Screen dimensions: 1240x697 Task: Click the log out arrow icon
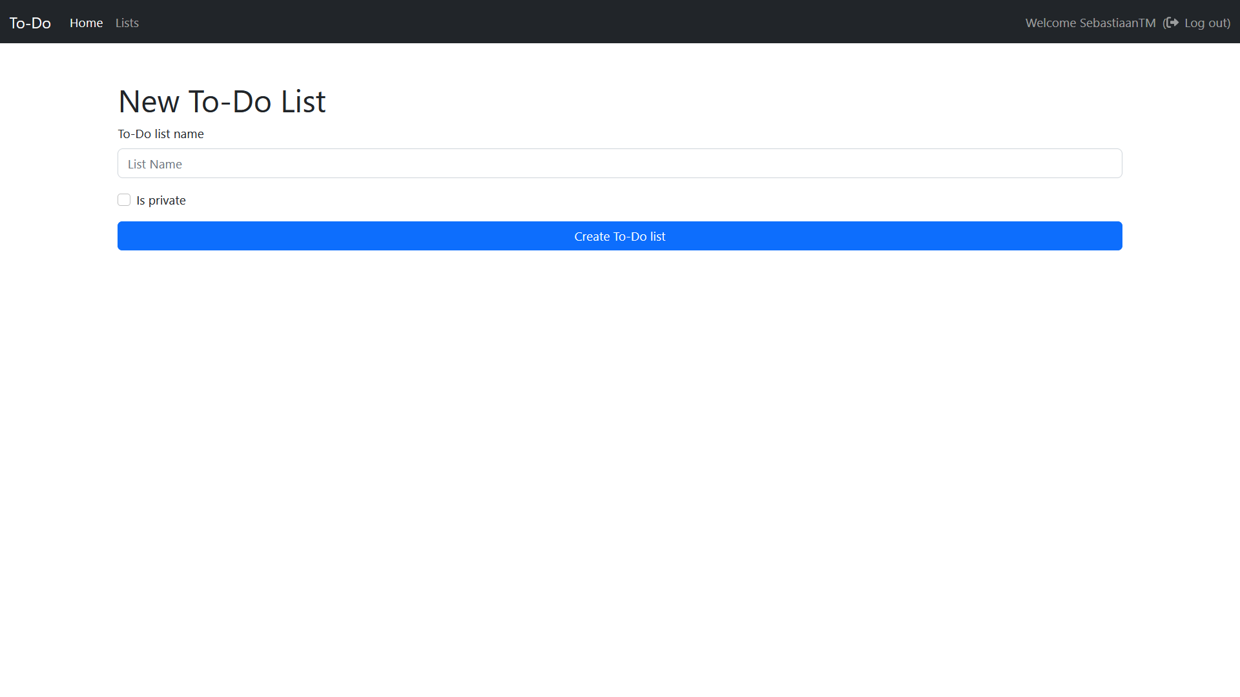pos(1173,23)
